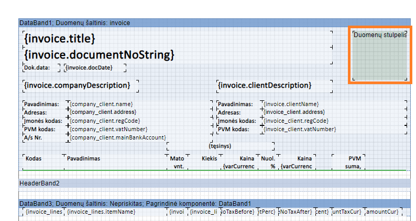The width and height of the screenshot is (416, 221).
Task: Select the Kiekis column header
Action: (x=209, y=158)
